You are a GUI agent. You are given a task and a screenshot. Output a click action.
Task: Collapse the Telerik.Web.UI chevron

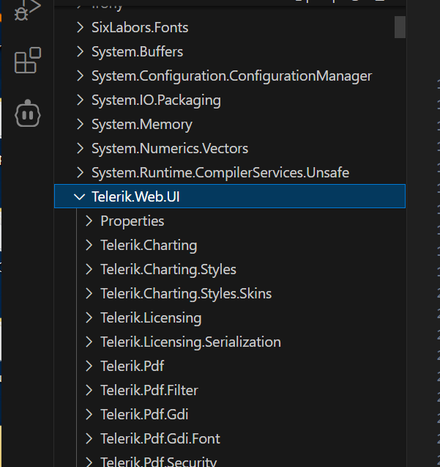pyautogui.click(x=79, y=196)
